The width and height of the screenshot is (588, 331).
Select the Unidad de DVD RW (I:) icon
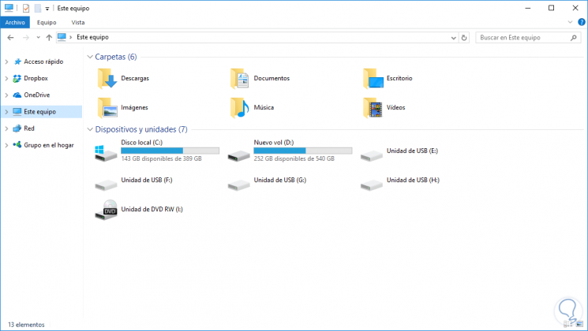tap(106, 210)
